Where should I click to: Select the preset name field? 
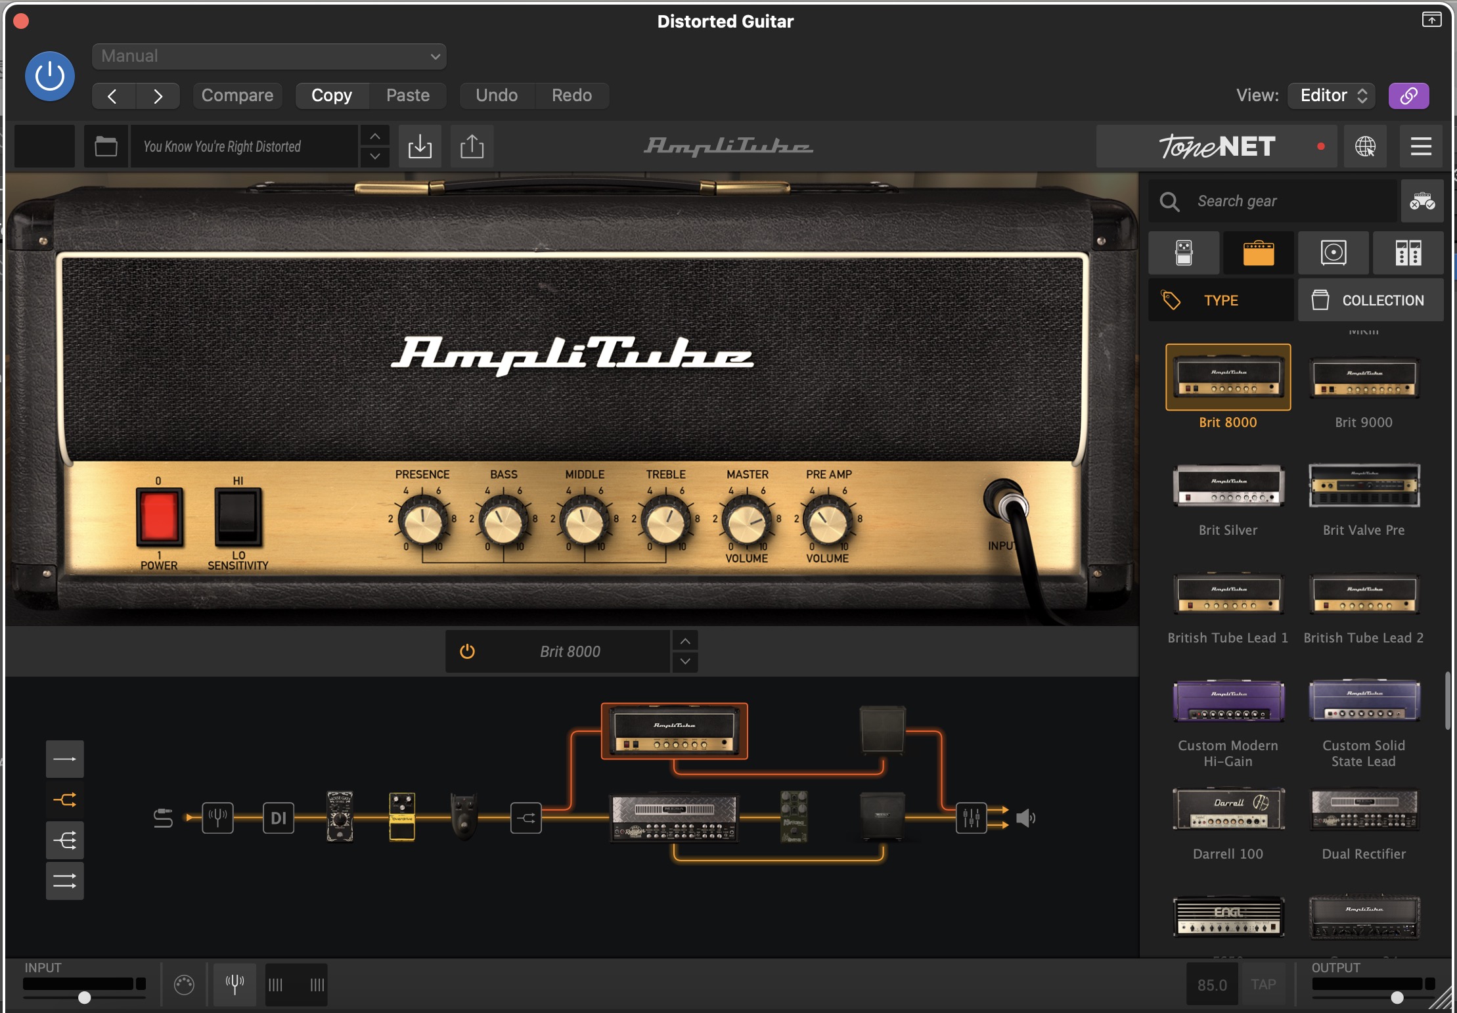(x=244, y=146)
